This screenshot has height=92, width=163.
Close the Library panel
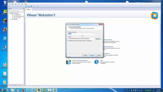(x=23, y=9)
